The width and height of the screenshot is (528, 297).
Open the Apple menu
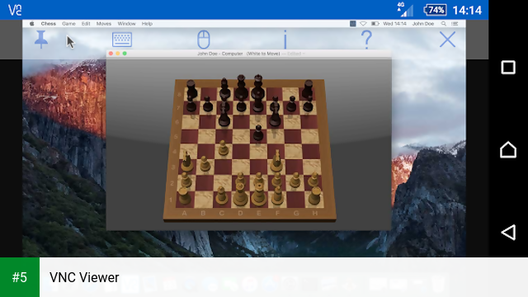[x=32, y=24]
